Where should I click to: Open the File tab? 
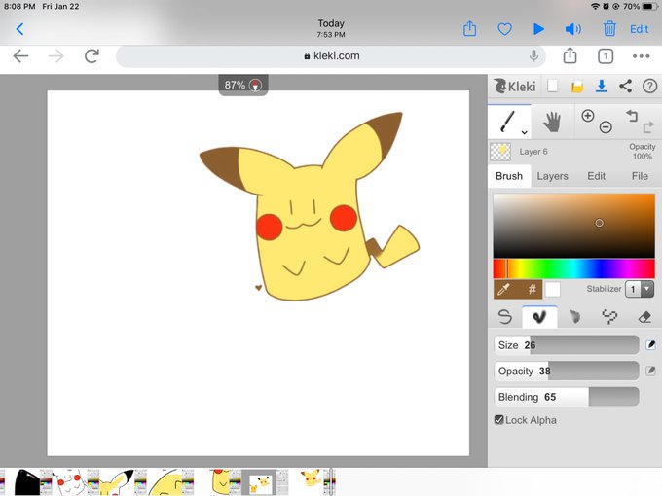point(640,176)
